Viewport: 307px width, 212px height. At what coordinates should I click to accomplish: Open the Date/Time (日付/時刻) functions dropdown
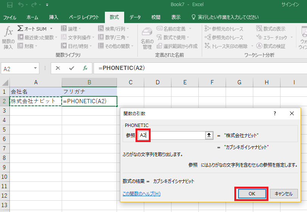click(x=76, y=46)
